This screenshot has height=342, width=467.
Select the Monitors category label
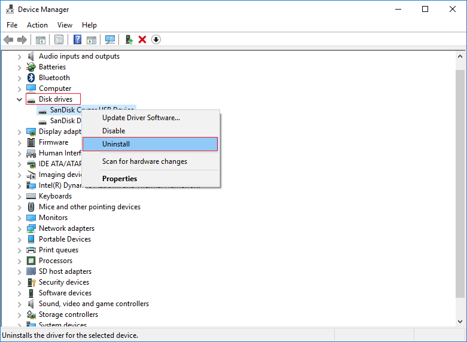click(x=53, y=218)
